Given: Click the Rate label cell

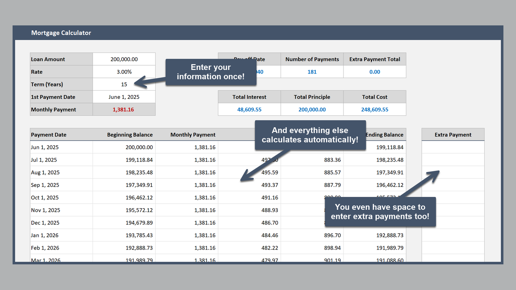Looking at the screenshot, I should [61, 72].
